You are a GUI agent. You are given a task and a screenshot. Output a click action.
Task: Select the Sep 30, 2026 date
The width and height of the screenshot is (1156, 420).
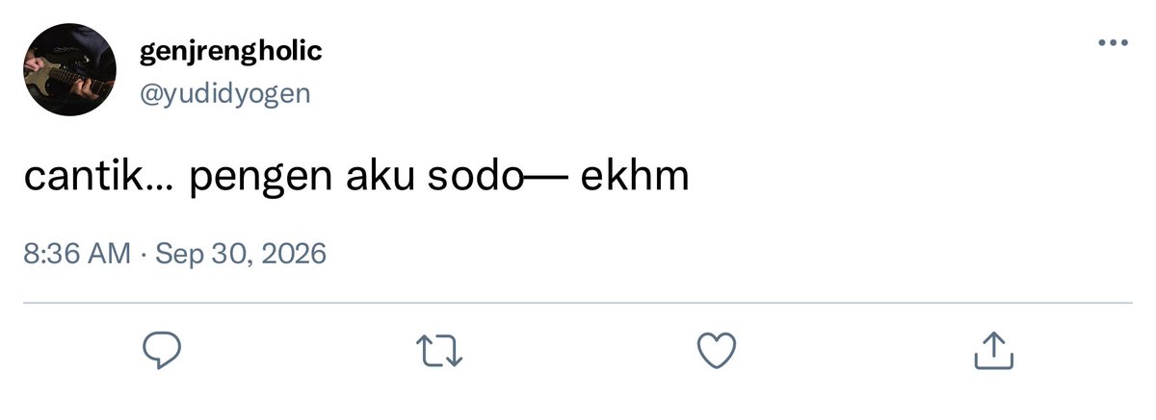tap(241, 254)
